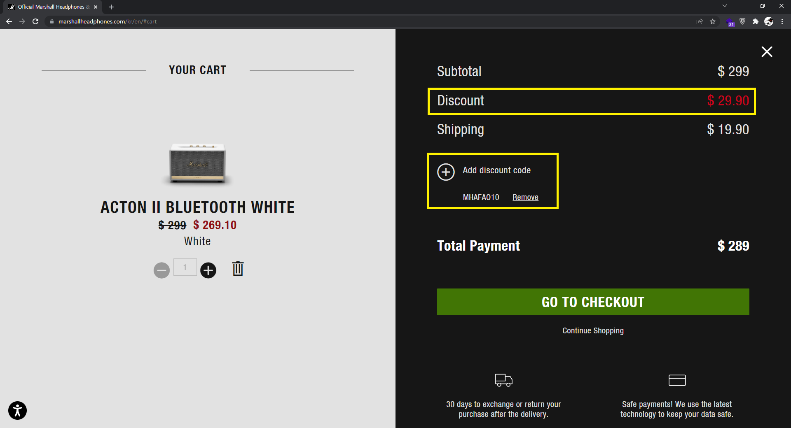This screenshot has width=791, height=428.
Task: Increase item quantity with plus button
Action: pyautogui.click(x=208, y=270)
